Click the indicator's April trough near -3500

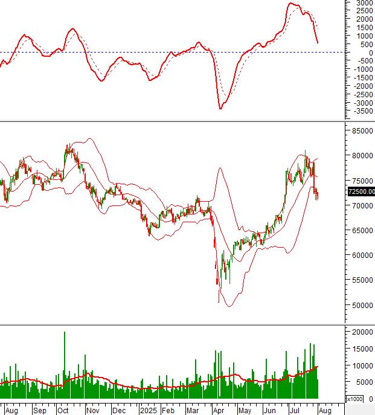(x=220, y=108)
